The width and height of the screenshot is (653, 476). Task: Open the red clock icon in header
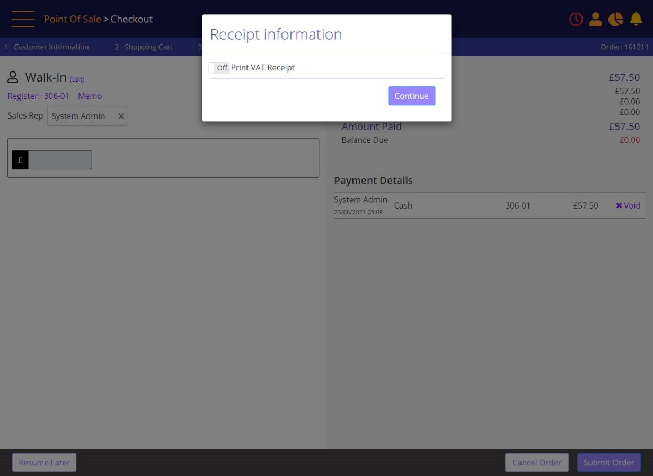576,19
